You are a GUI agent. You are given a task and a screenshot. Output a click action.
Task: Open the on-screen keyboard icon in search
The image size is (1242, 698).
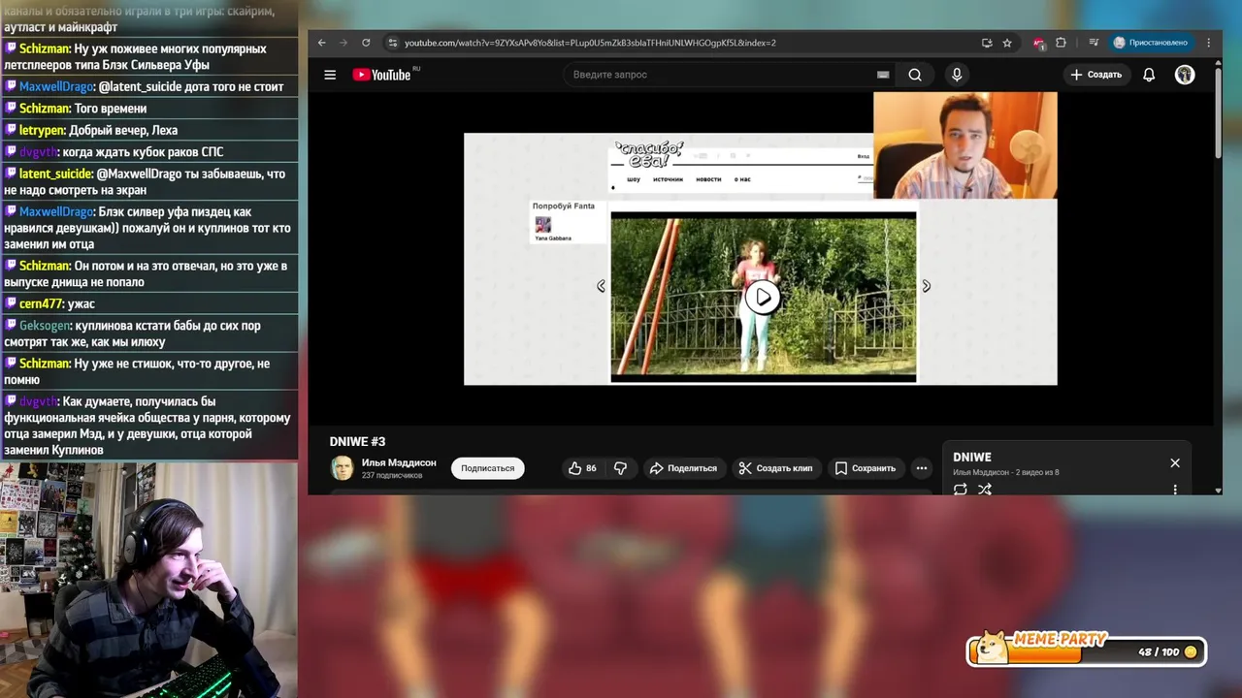click(883, 75)
